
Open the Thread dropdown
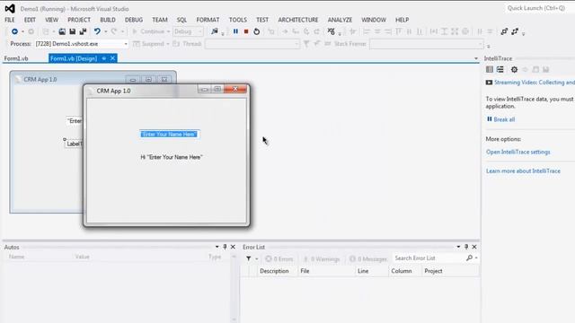pyautogui.click(x=252, y=44)
